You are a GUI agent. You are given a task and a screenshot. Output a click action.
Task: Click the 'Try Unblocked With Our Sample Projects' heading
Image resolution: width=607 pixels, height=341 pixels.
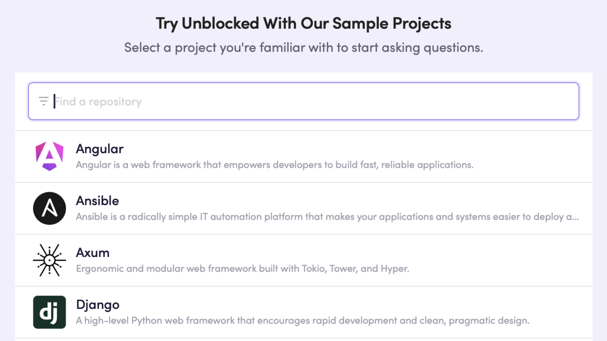coord(303,24)
